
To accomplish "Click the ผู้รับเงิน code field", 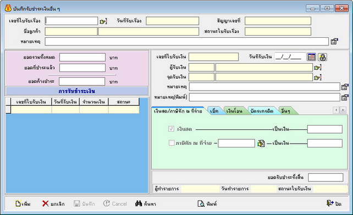I will 201,67.
